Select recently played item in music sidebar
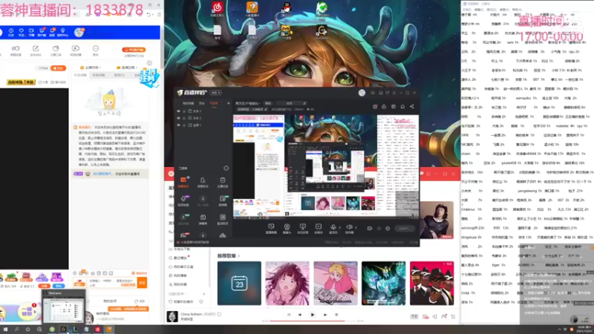Image resolution: width=594 pixels, height=334 pixels. click(x=180, y=258)
